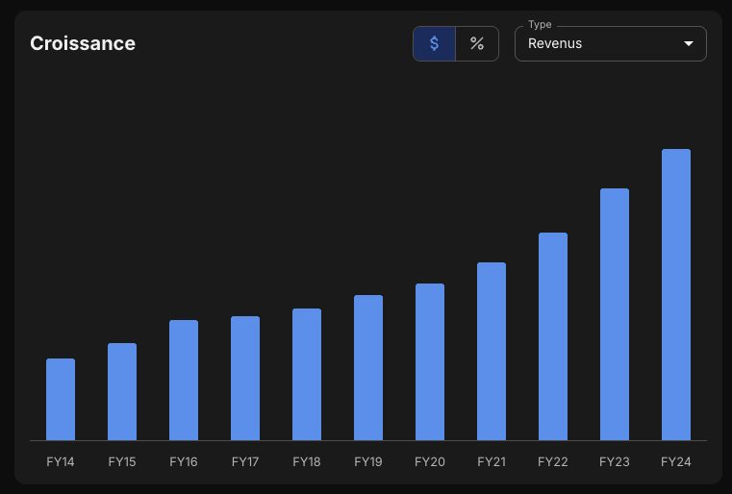Select the tallest FY24 revenue bar

click(x=676, y=295)
